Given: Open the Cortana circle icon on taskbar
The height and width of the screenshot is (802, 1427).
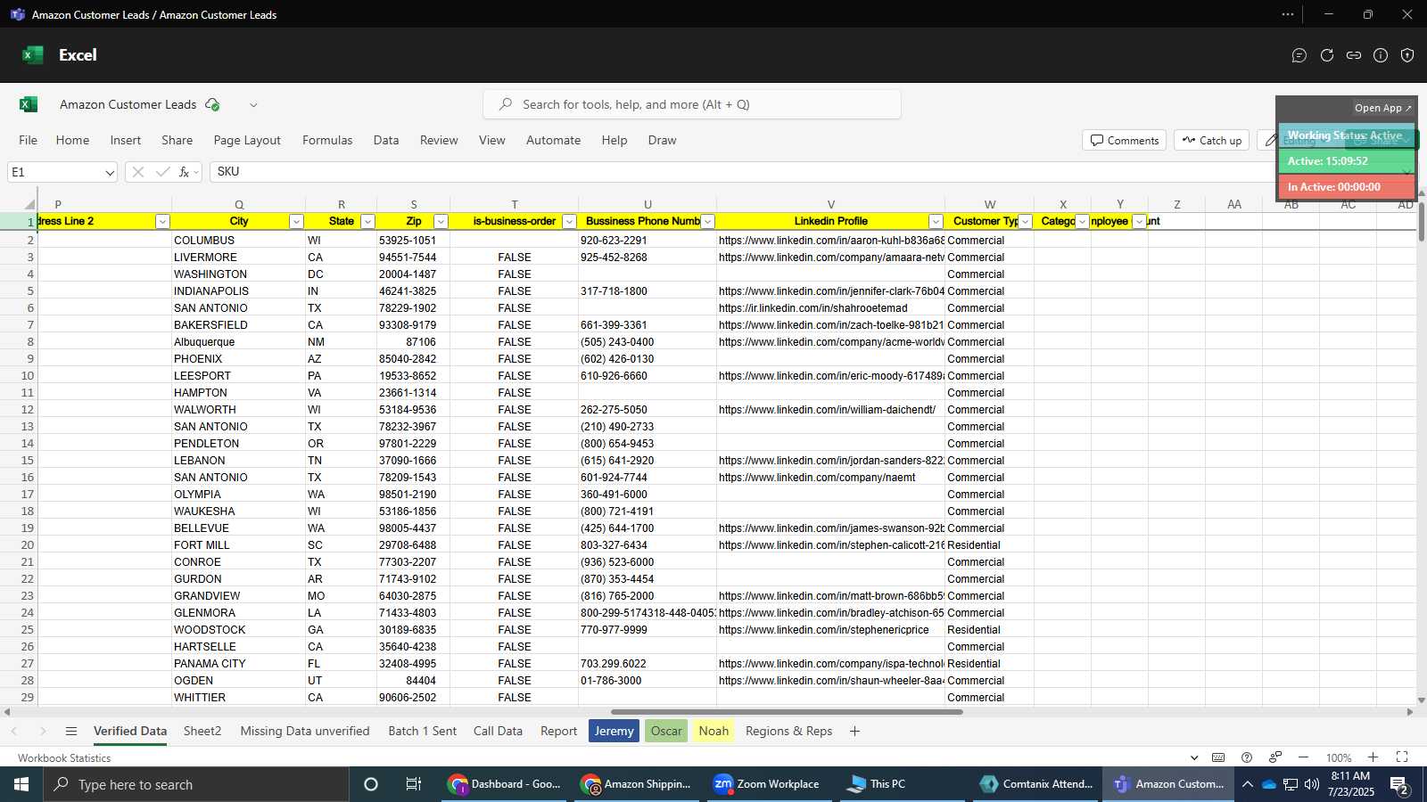Looking at the screenshot, I should [371, 784].
